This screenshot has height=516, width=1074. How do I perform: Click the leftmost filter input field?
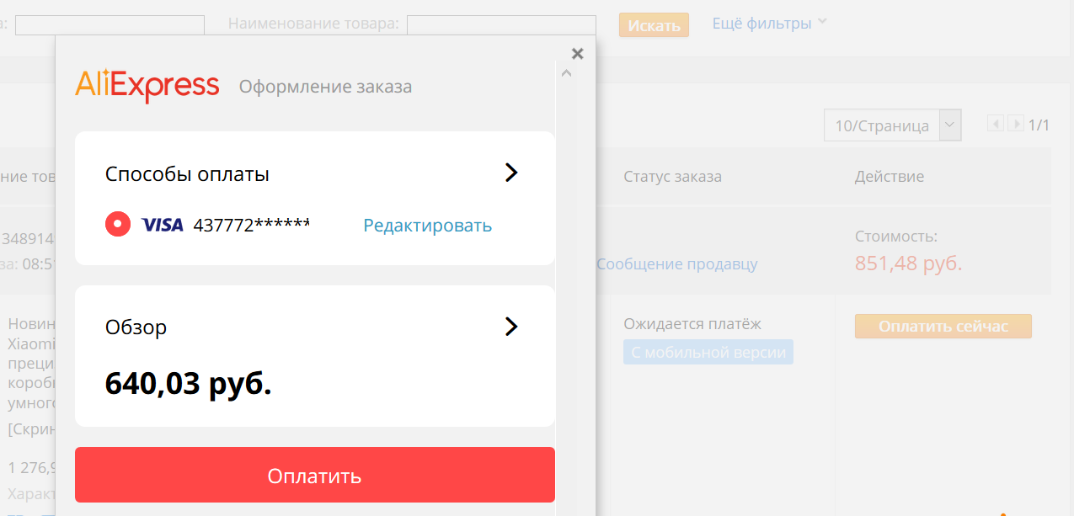[110, 24]
